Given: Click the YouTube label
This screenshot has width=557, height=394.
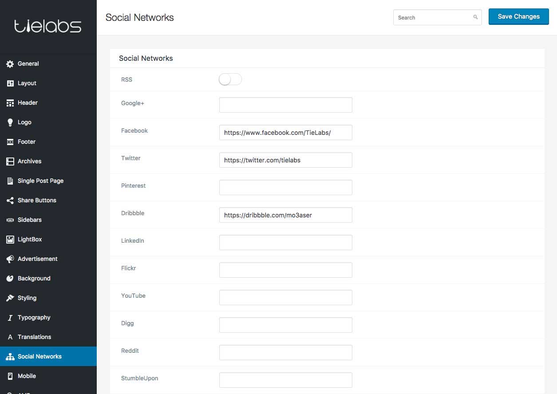Looking at the screenshot, I should (x=133, y=296).
